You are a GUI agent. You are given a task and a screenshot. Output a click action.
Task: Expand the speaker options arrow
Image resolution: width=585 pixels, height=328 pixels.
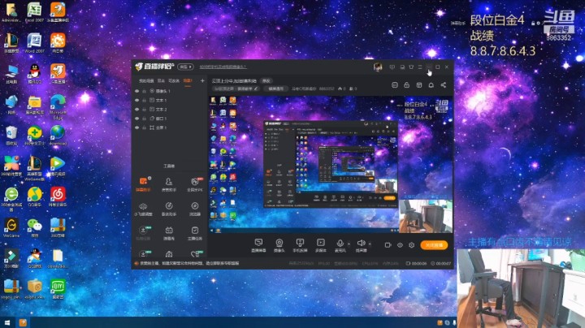click(x=370, y=244)
